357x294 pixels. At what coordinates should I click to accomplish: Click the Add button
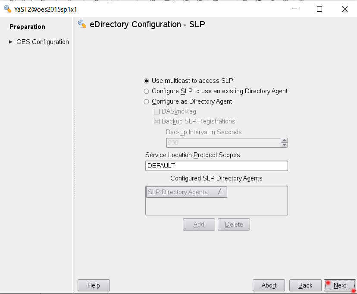coord(199,225)
